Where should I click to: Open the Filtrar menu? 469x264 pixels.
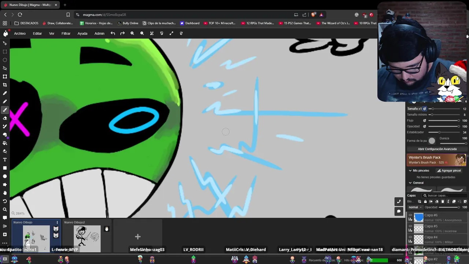click(x=66, y=33)
